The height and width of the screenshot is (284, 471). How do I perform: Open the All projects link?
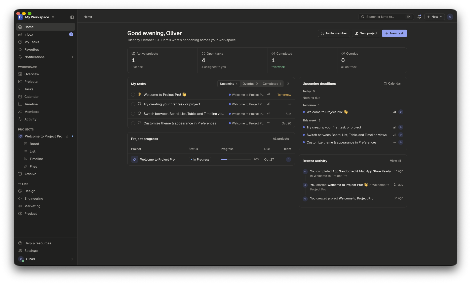pos(281,139)
